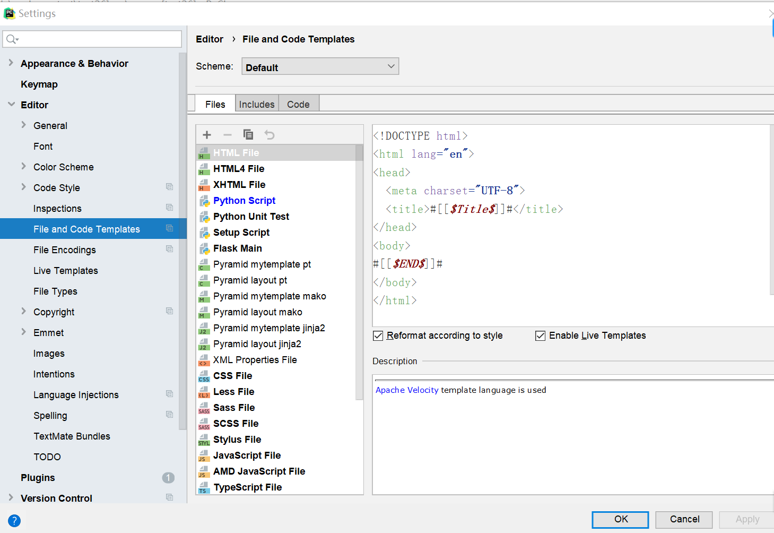This screenshot has width=774, height=533.
Task: Switch to the Code tab
Action: tap(298, 104)
